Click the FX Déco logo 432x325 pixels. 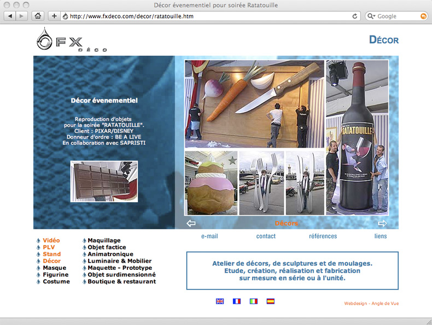point(72,39)
